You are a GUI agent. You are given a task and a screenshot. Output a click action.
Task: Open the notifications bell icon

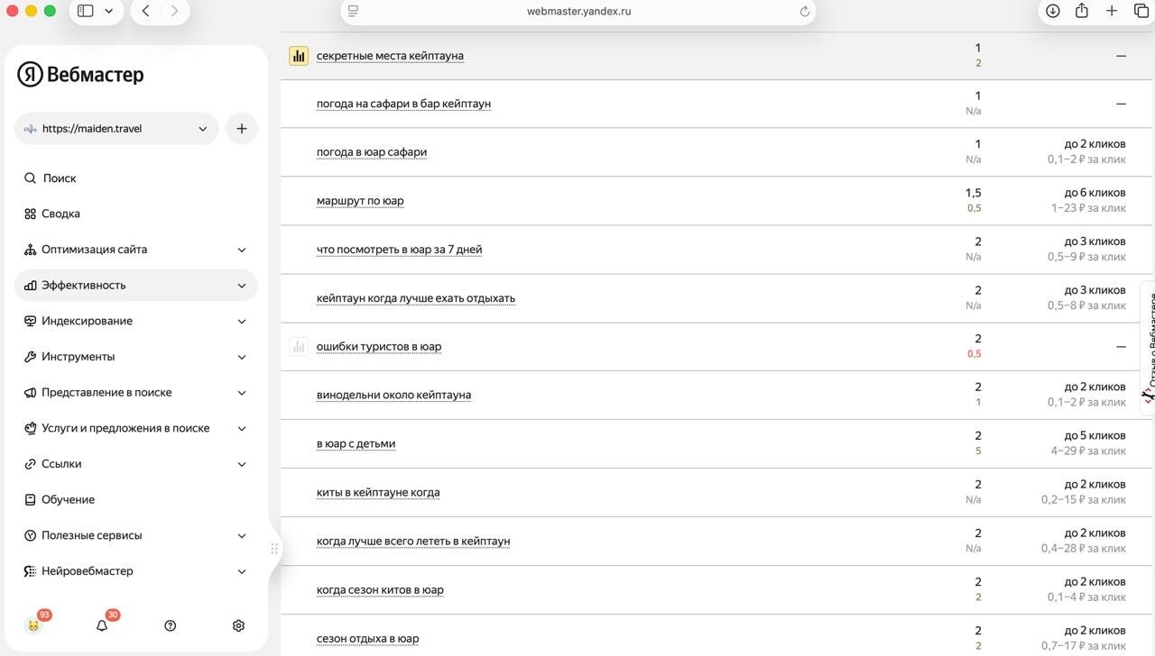(102, 625)
